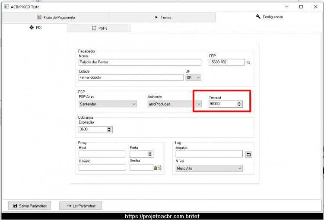Open the Nível Muito Alto dropdown
Image resolution: width=324 pixels, height=220 pixels.
[209, 168]
